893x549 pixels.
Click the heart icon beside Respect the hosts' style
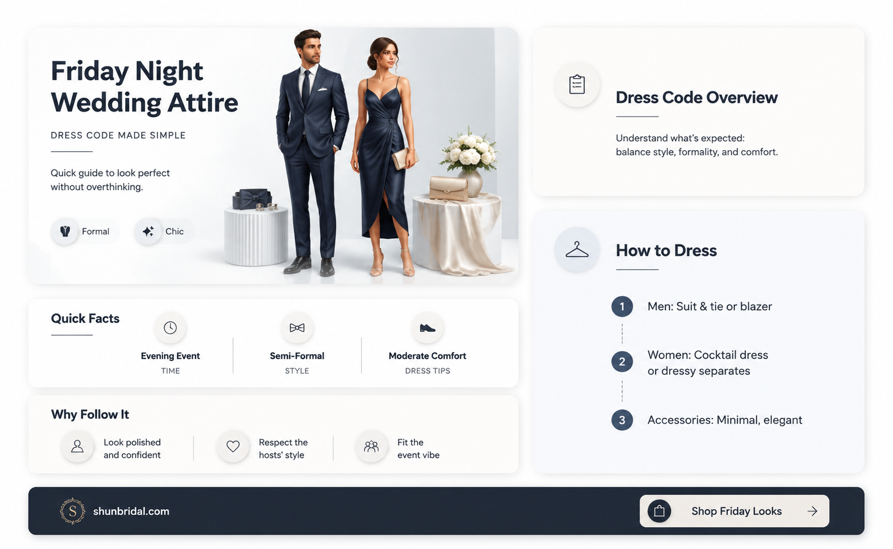(x=233, y=446)
